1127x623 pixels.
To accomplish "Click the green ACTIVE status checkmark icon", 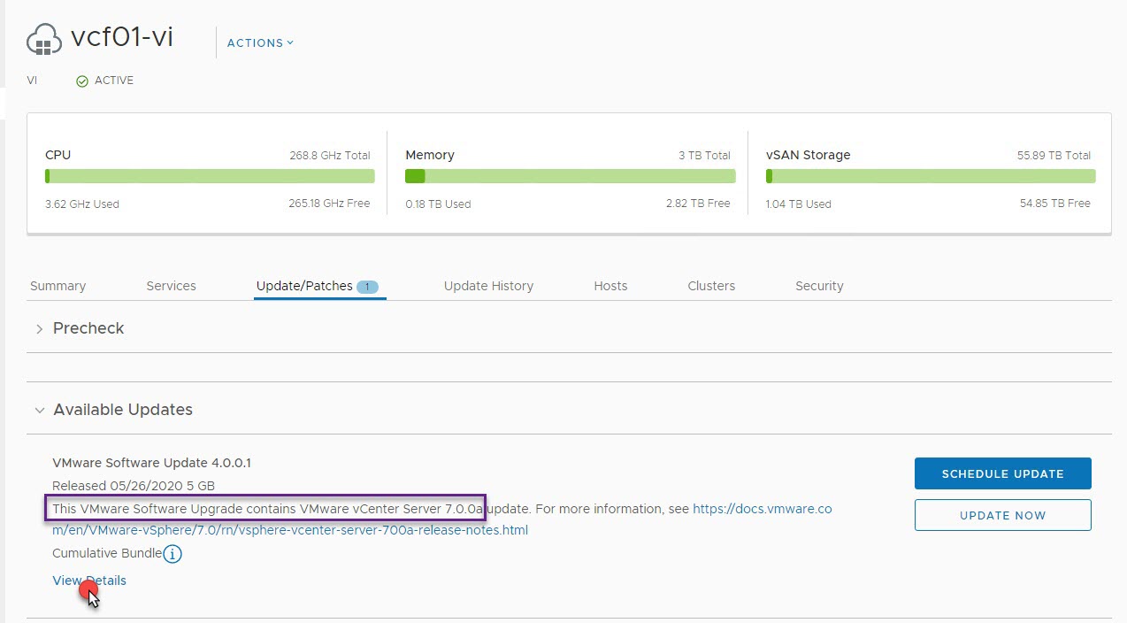I will [82, 81].
